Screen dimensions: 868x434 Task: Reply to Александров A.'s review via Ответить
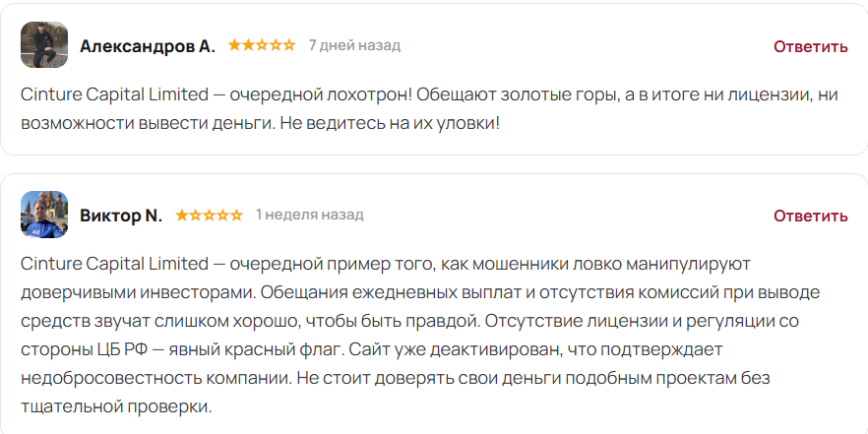[x=811, y=46]
